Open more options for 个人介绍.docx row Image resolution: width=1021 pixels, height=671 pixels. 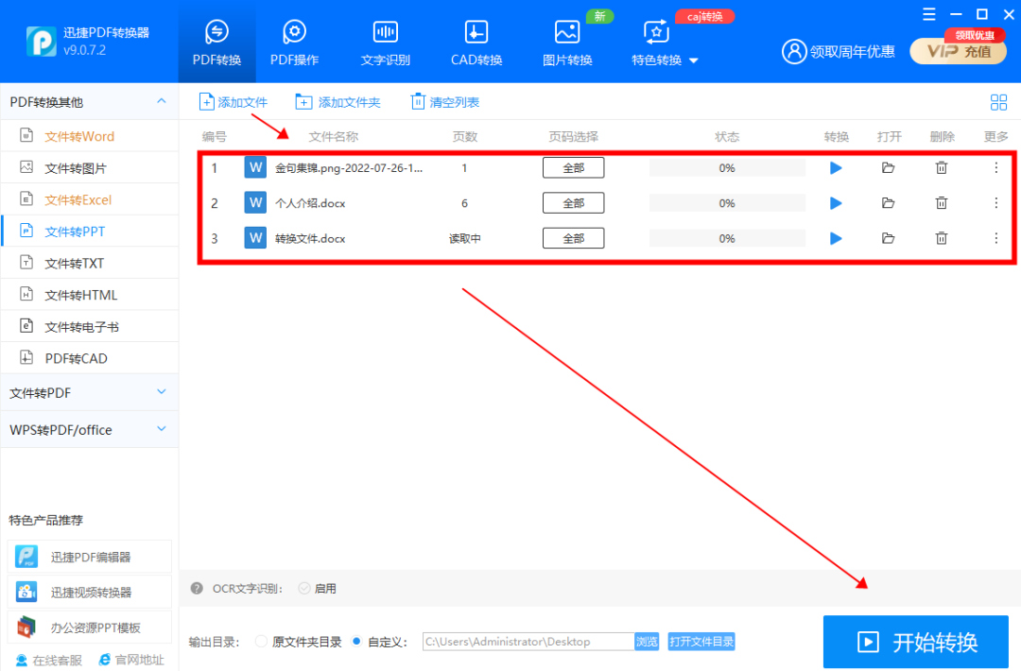[996, 203]
